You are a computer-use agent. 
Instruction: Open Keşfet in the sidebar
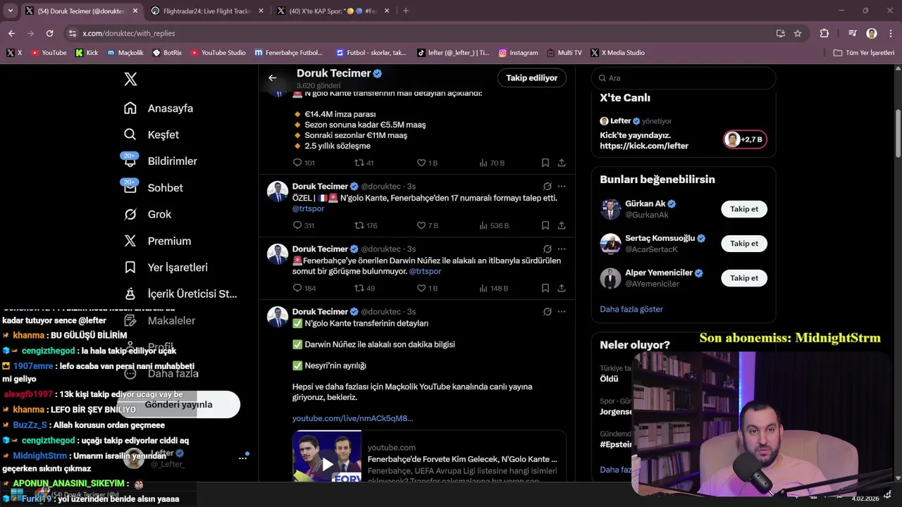152,134
